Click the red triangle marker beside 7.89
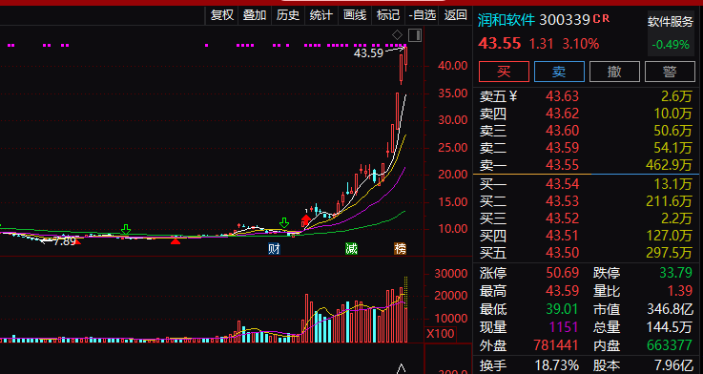 [77, 241]
